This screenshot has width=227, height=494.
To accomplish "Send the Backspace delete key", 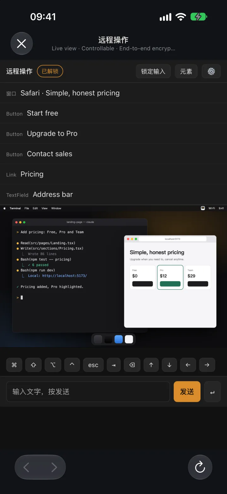I will point(132,365).
